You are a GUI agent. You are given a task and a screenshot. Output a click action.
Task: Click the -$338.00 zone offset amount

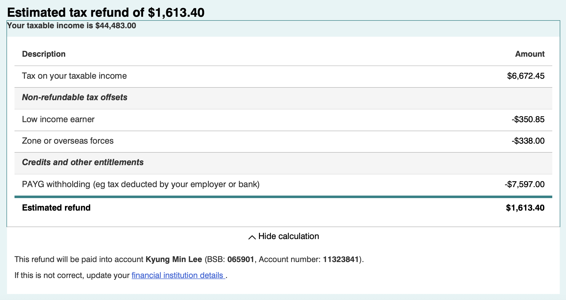pos(528,141)
